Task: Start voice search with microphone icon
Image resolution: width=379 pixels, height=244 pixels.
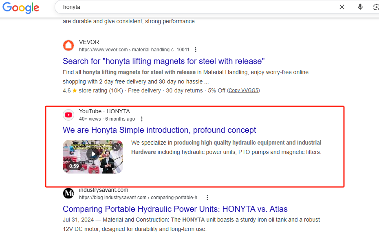Action: pos(360,7)
